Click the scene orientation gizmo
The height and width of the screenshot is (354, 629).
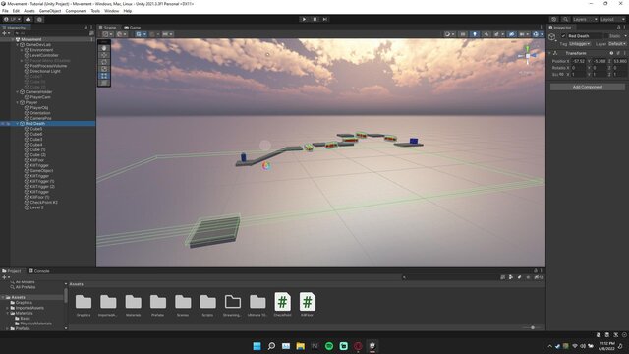pyautogui.click(x=527, y=57)
